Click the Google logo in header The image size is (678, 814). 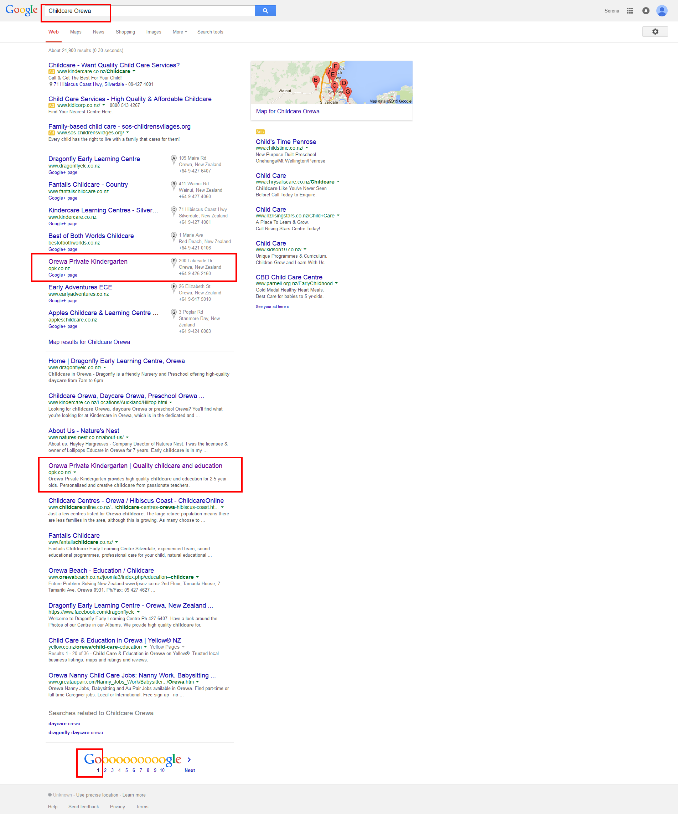click(21, 10)
